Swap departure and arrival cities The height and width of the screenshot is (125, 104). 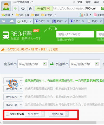pos(52,64)
